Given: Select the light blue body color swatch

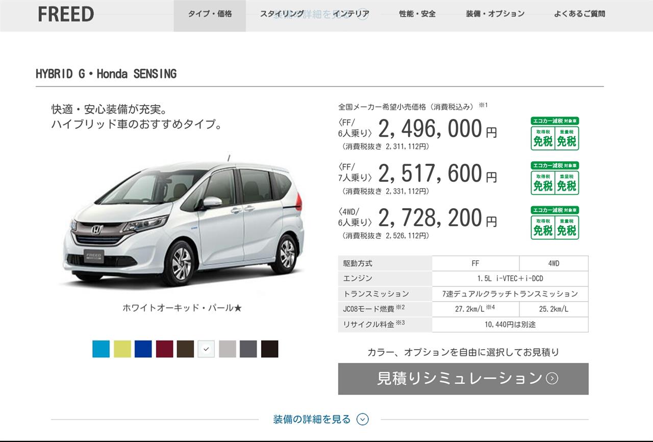Looking at the screenshot, I should 101,349.
